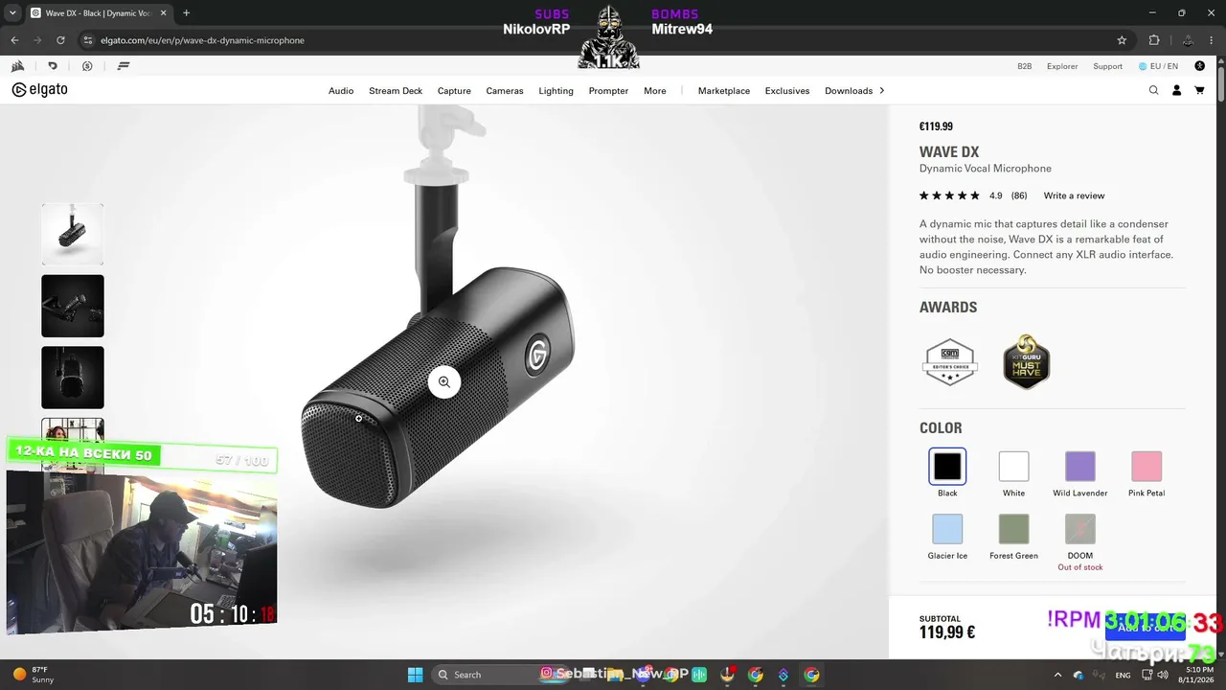Open a new browser tab
This screenshot has width=1226, height=690.
[186, 13]
